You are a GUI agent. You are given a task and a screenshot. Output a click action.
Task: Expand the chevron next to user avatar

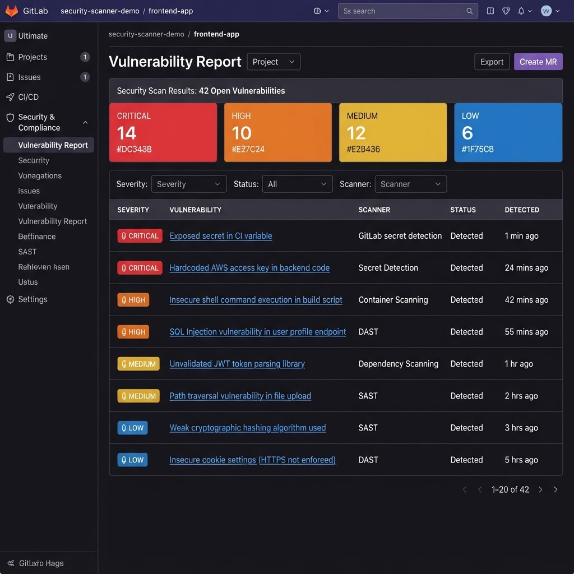(558, 11)
